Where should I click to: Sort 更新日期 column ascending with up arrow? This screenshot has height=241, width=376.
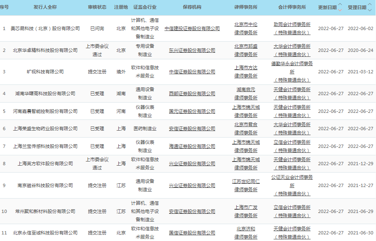340,5
